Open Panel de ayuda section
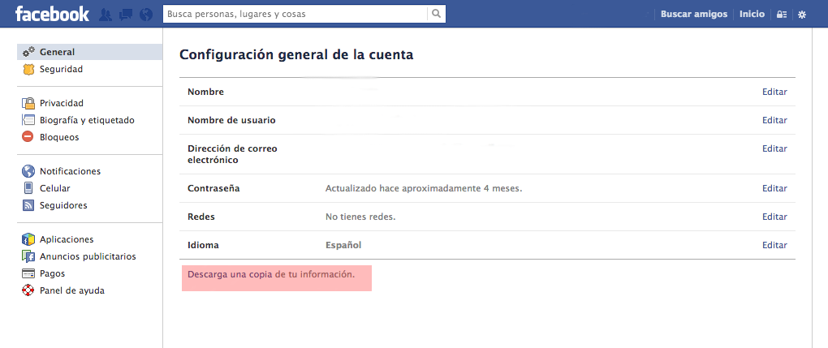The width and height of the screenshot is (828, 348). (x=71, y=290)
